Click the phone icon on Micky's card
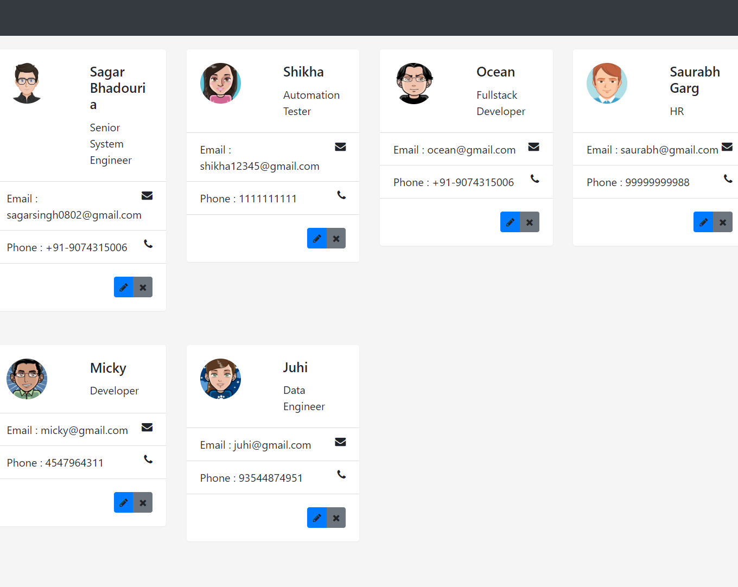The image size is (738, 587). click(148, 460)
